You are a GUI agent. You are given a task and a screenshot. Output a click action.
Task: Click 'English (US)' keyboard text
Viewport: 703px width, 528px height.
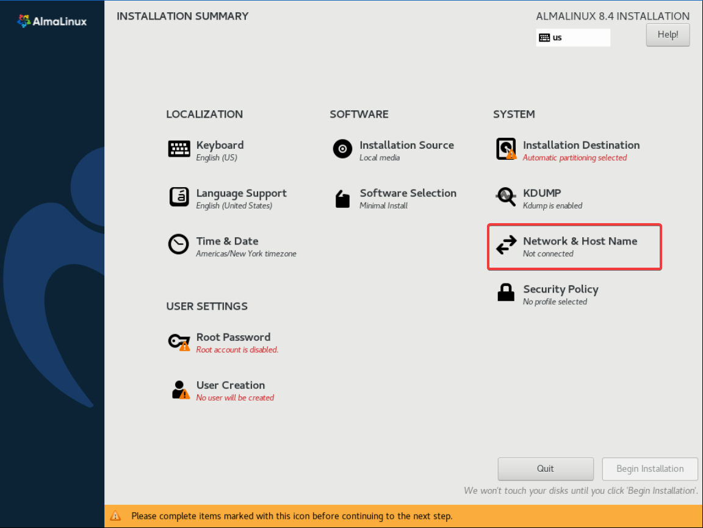pos(217,158)
